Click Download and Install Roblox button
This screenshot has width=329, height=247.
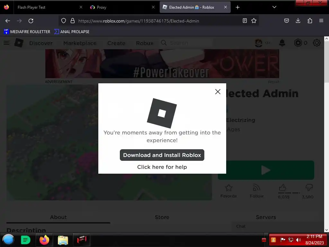click(x=162, y=155)
